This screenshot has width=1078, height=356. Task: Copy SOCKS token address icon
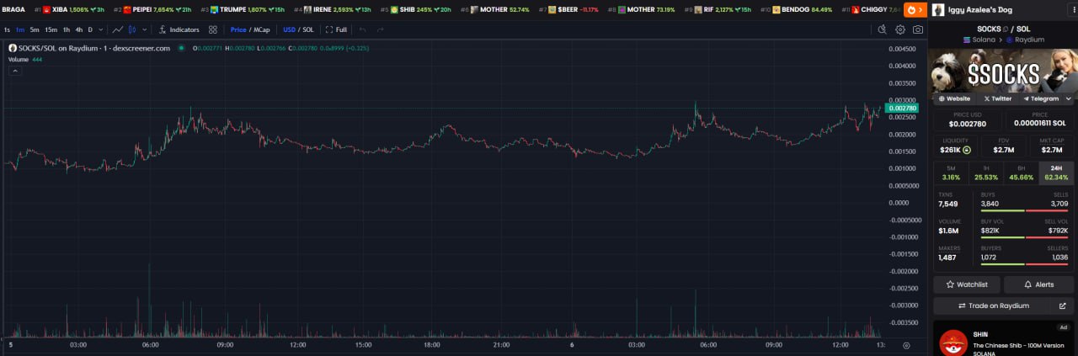coord(1005,29)
